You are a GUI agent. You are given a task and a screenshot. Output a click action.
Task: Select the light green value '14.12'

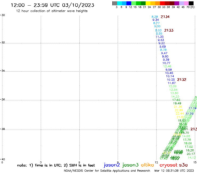[x=192, y=158]
